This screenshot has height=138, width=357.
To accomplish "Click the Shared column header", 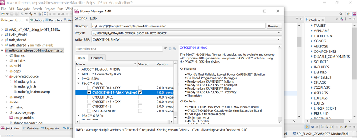I will click(x=147, y=64).
